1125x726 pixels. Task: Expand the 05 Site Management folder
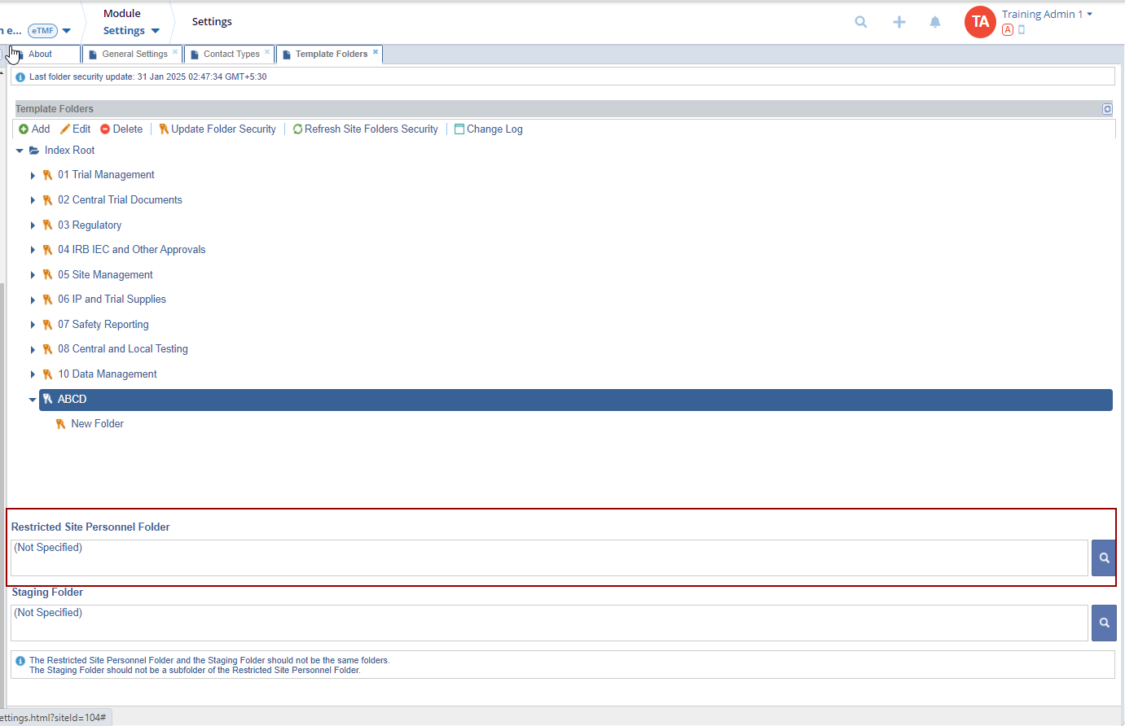33,276
